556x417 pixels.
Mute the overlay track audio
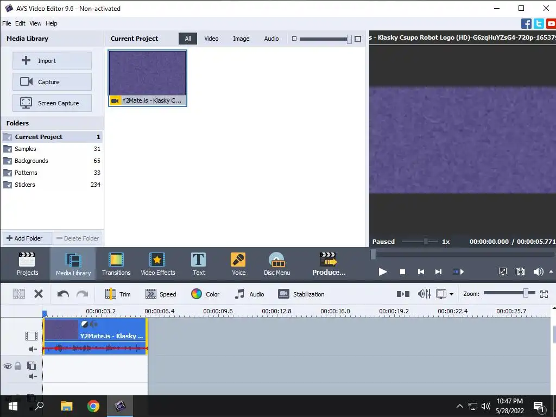pos(33,376)
